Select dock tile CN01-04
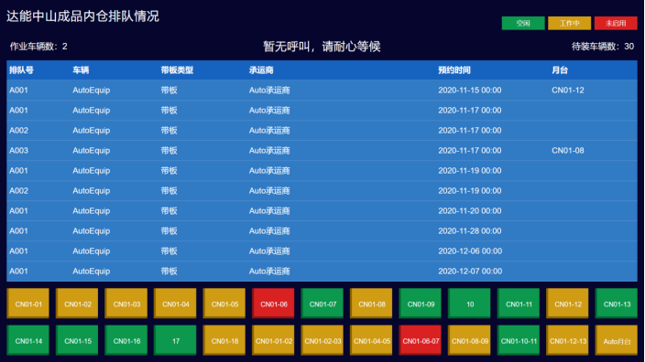645x362 pixels. 175,303
